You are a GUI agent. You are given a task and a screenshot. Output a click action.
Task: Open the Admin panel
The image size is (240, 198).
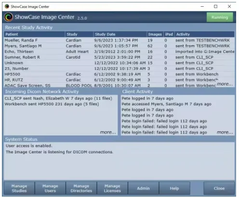coord(143,188)
